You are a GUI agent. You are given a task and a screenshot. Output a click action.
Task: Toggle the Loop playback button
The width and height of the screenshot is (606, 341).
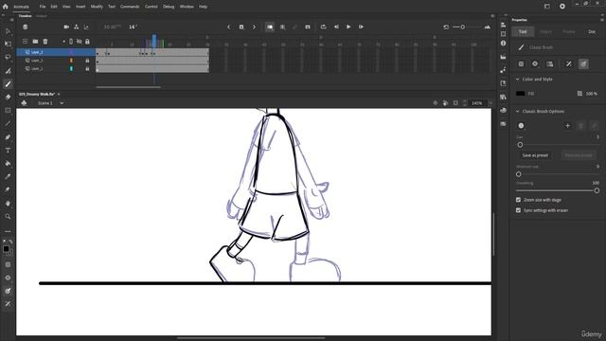pyautogui.click(x=323, y=27)
